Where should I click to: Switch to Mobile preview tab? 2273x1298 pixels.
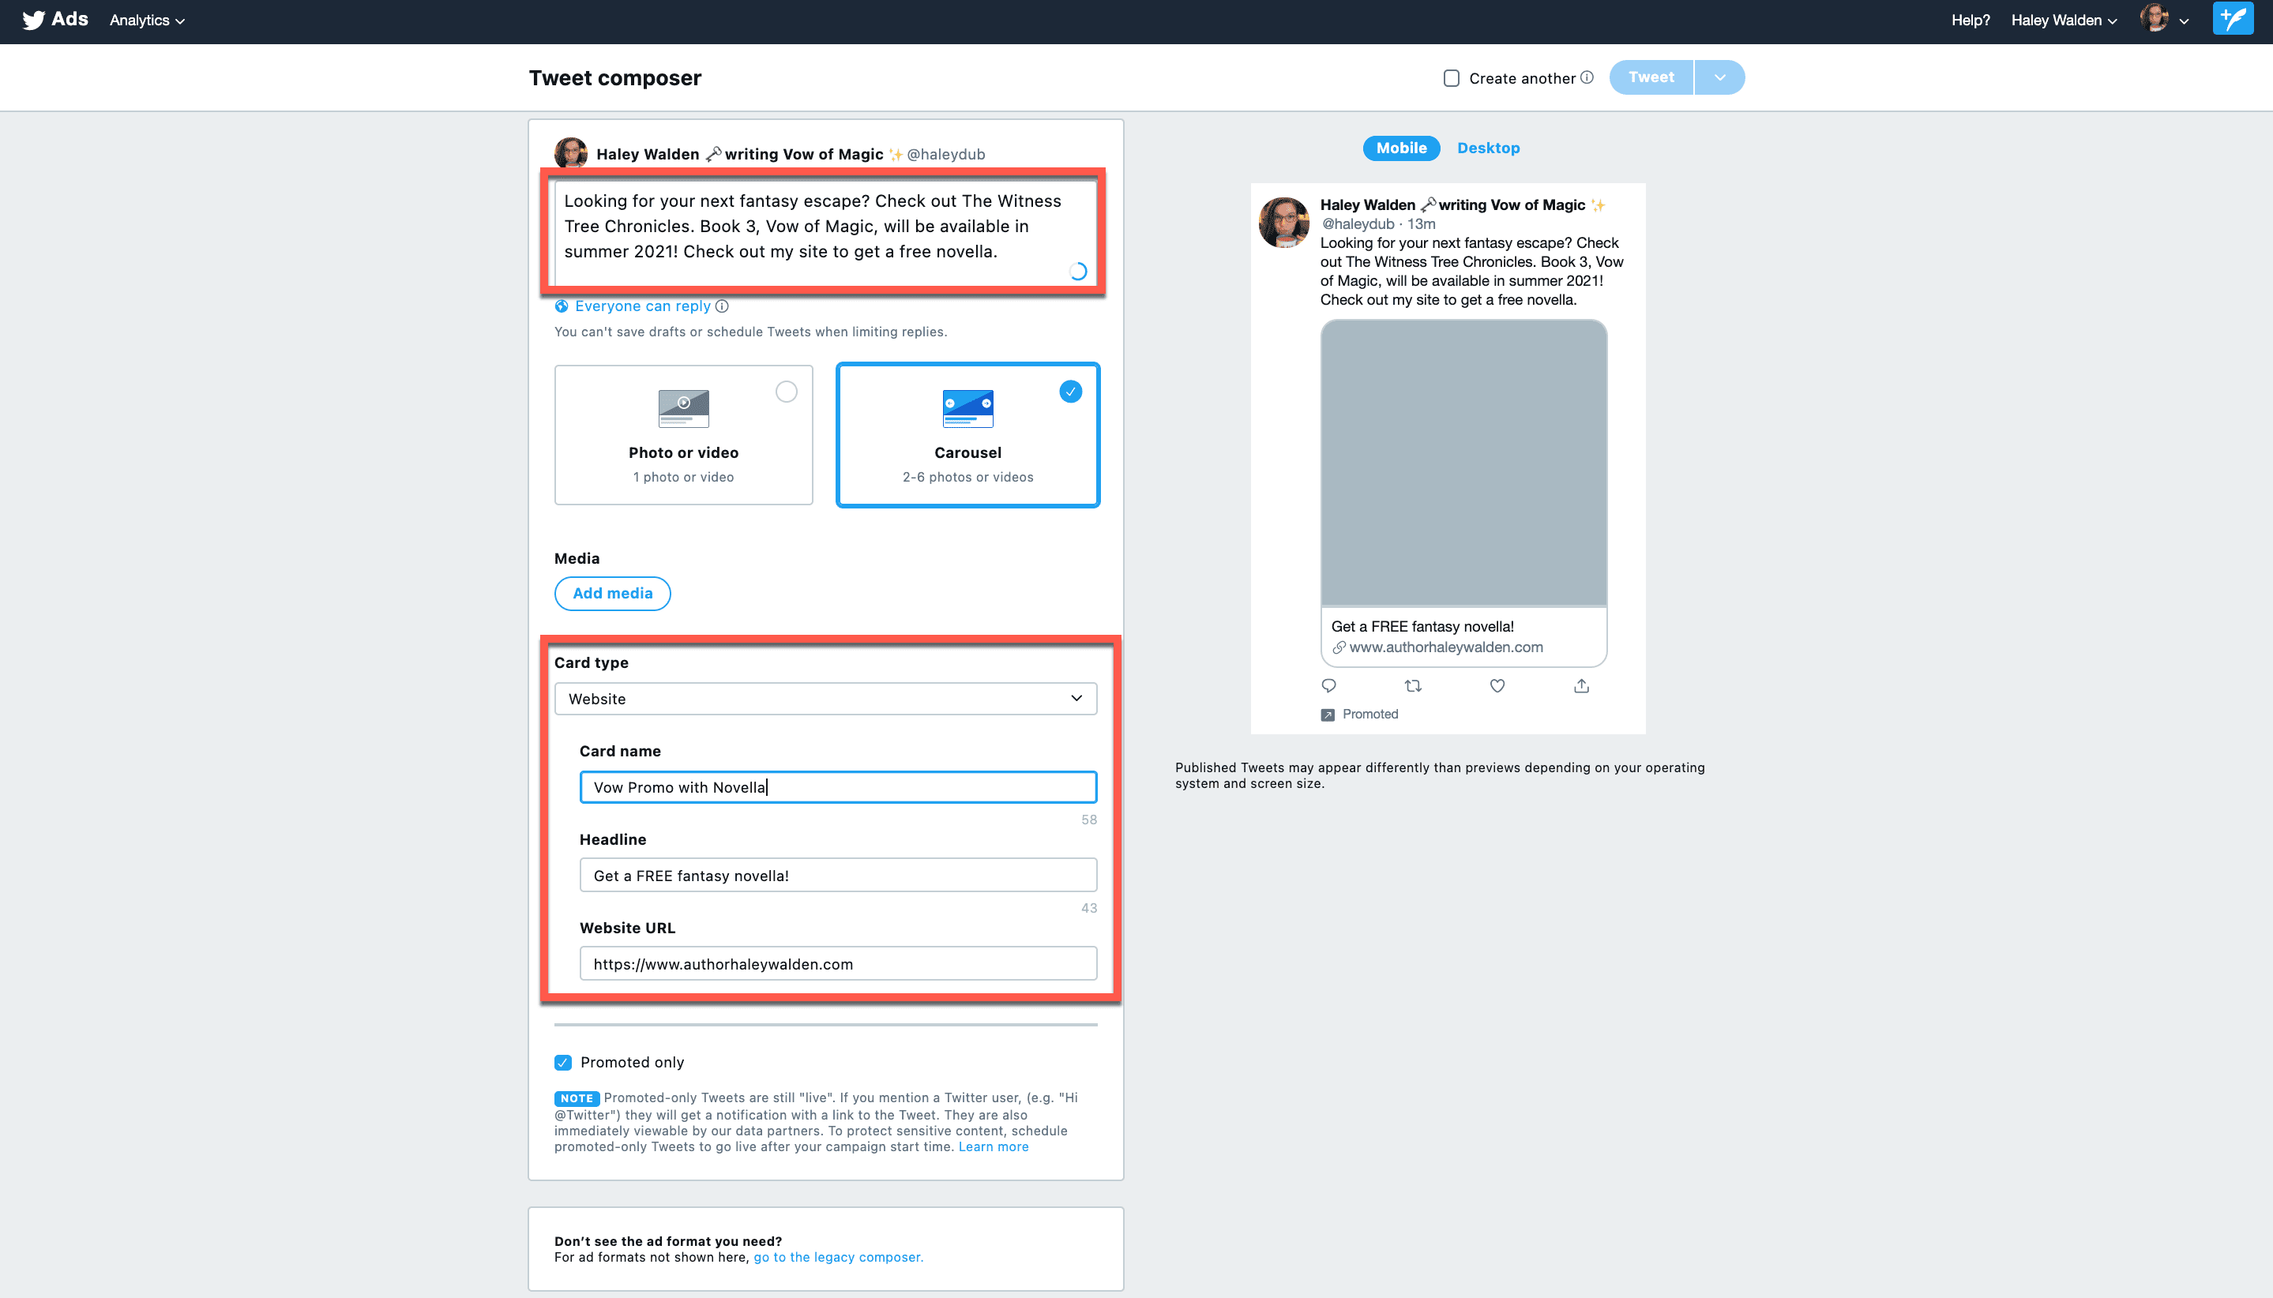point(1400,147)
